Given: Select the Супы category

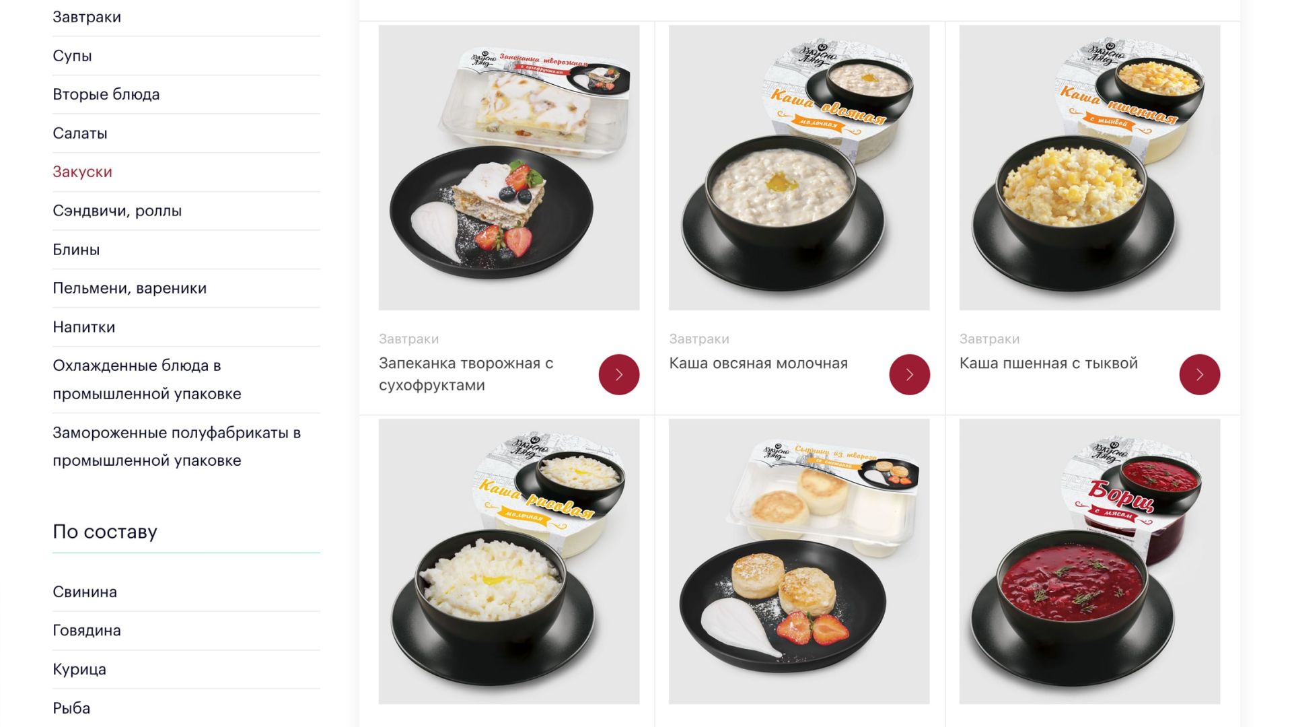Looking at the screenshot, I should point(72,56).
